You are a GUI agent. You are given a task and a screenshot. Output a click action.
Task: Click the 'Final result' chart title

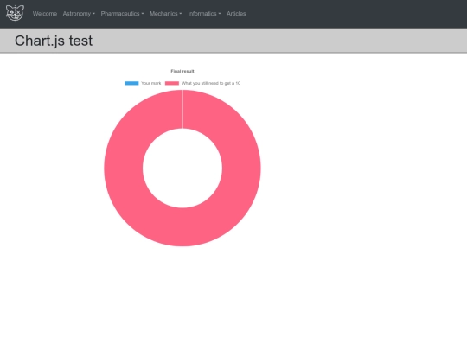pos(182,71)
